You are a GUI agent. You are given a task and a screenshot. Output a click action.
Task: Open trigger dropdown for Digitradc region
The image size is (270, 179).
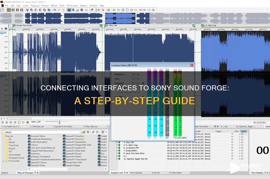pyautogui.click(x=232, y=159)
